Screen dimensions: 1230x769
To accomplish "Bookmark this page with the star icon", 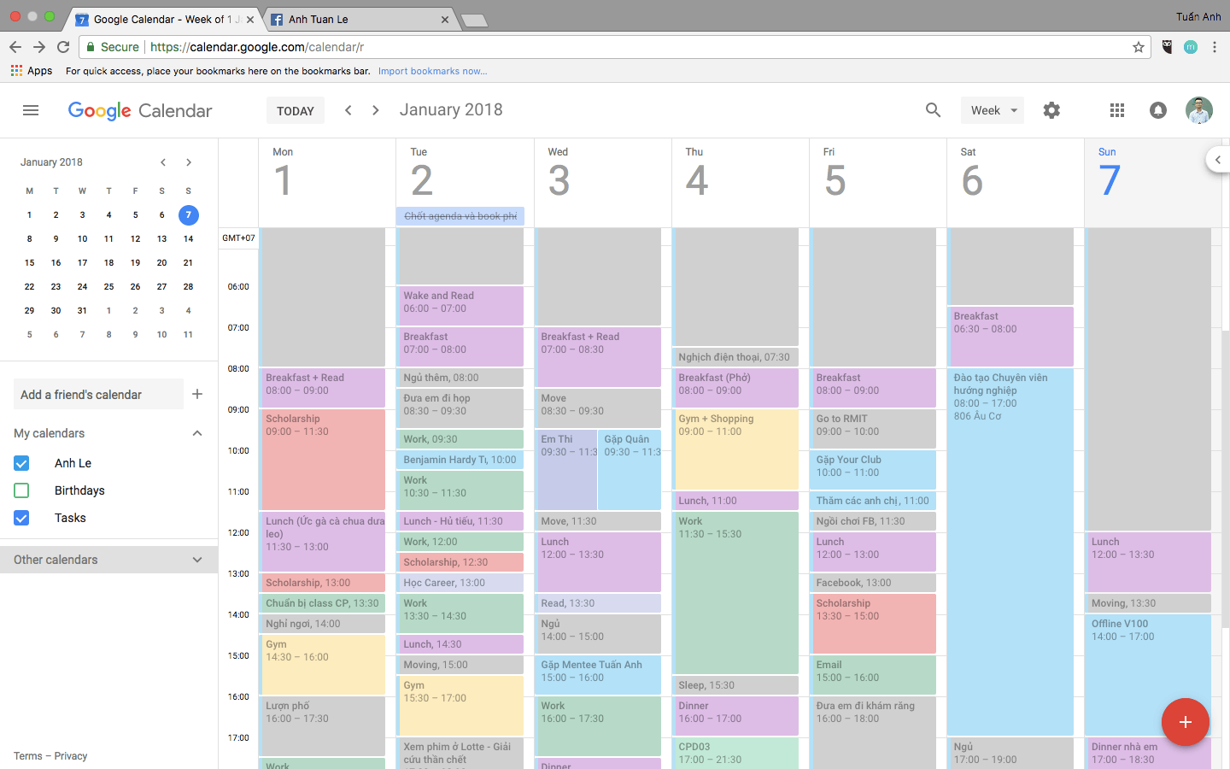I will tap(1139, 48).
